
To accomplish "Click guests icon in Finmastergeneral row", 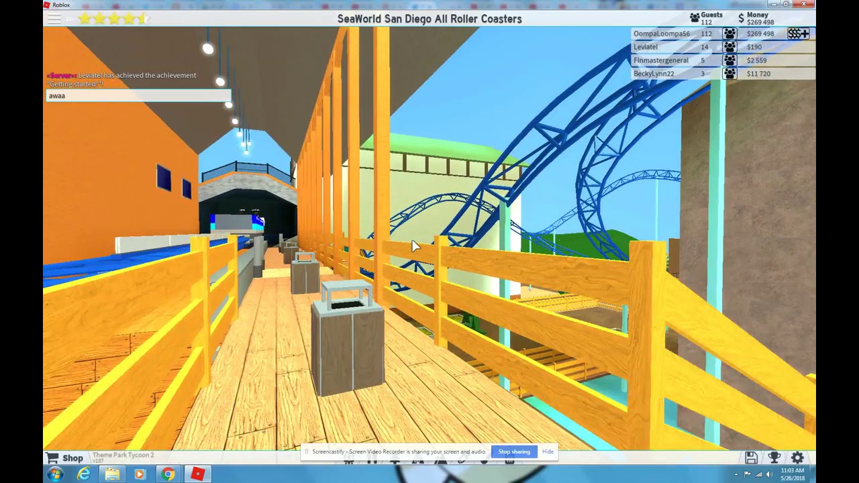I will coord(729,60).
